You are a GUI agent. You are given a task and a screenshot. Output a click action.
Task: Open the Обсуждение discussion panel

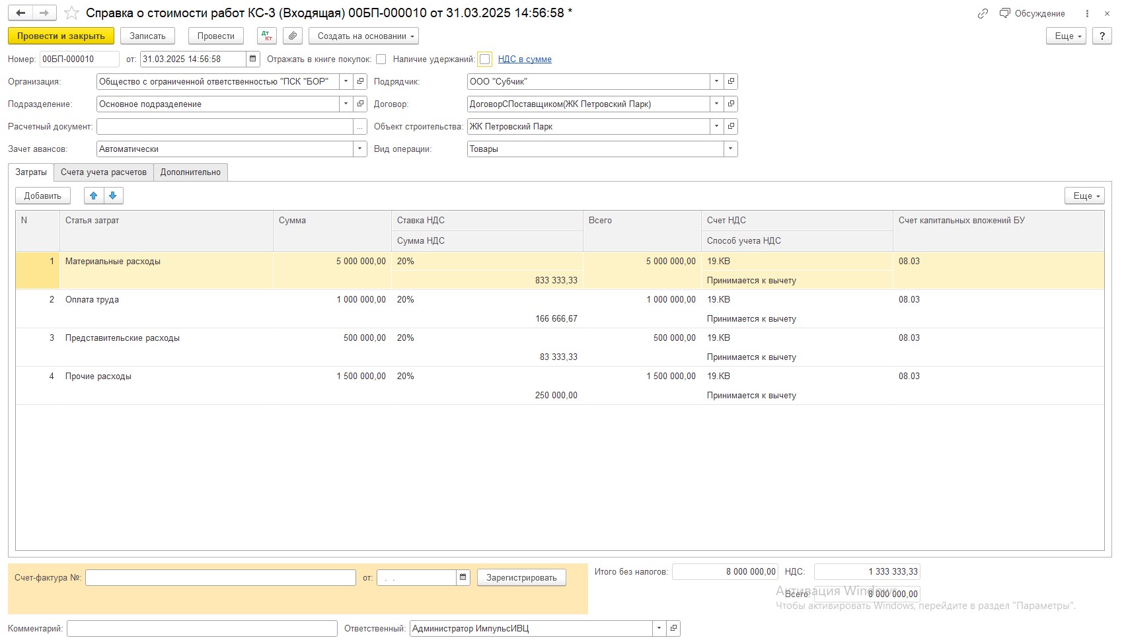pyautogui.click(x=1032, y=13)
